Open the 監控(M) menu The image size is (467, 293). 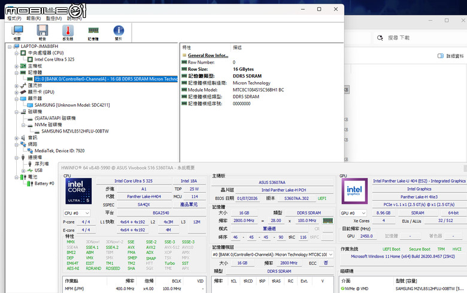[54, 19]
